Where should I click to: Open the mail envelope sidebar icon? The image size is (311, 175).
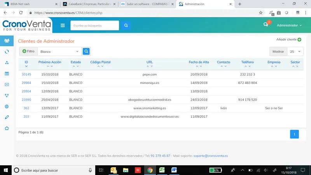[x=7, y=84]
